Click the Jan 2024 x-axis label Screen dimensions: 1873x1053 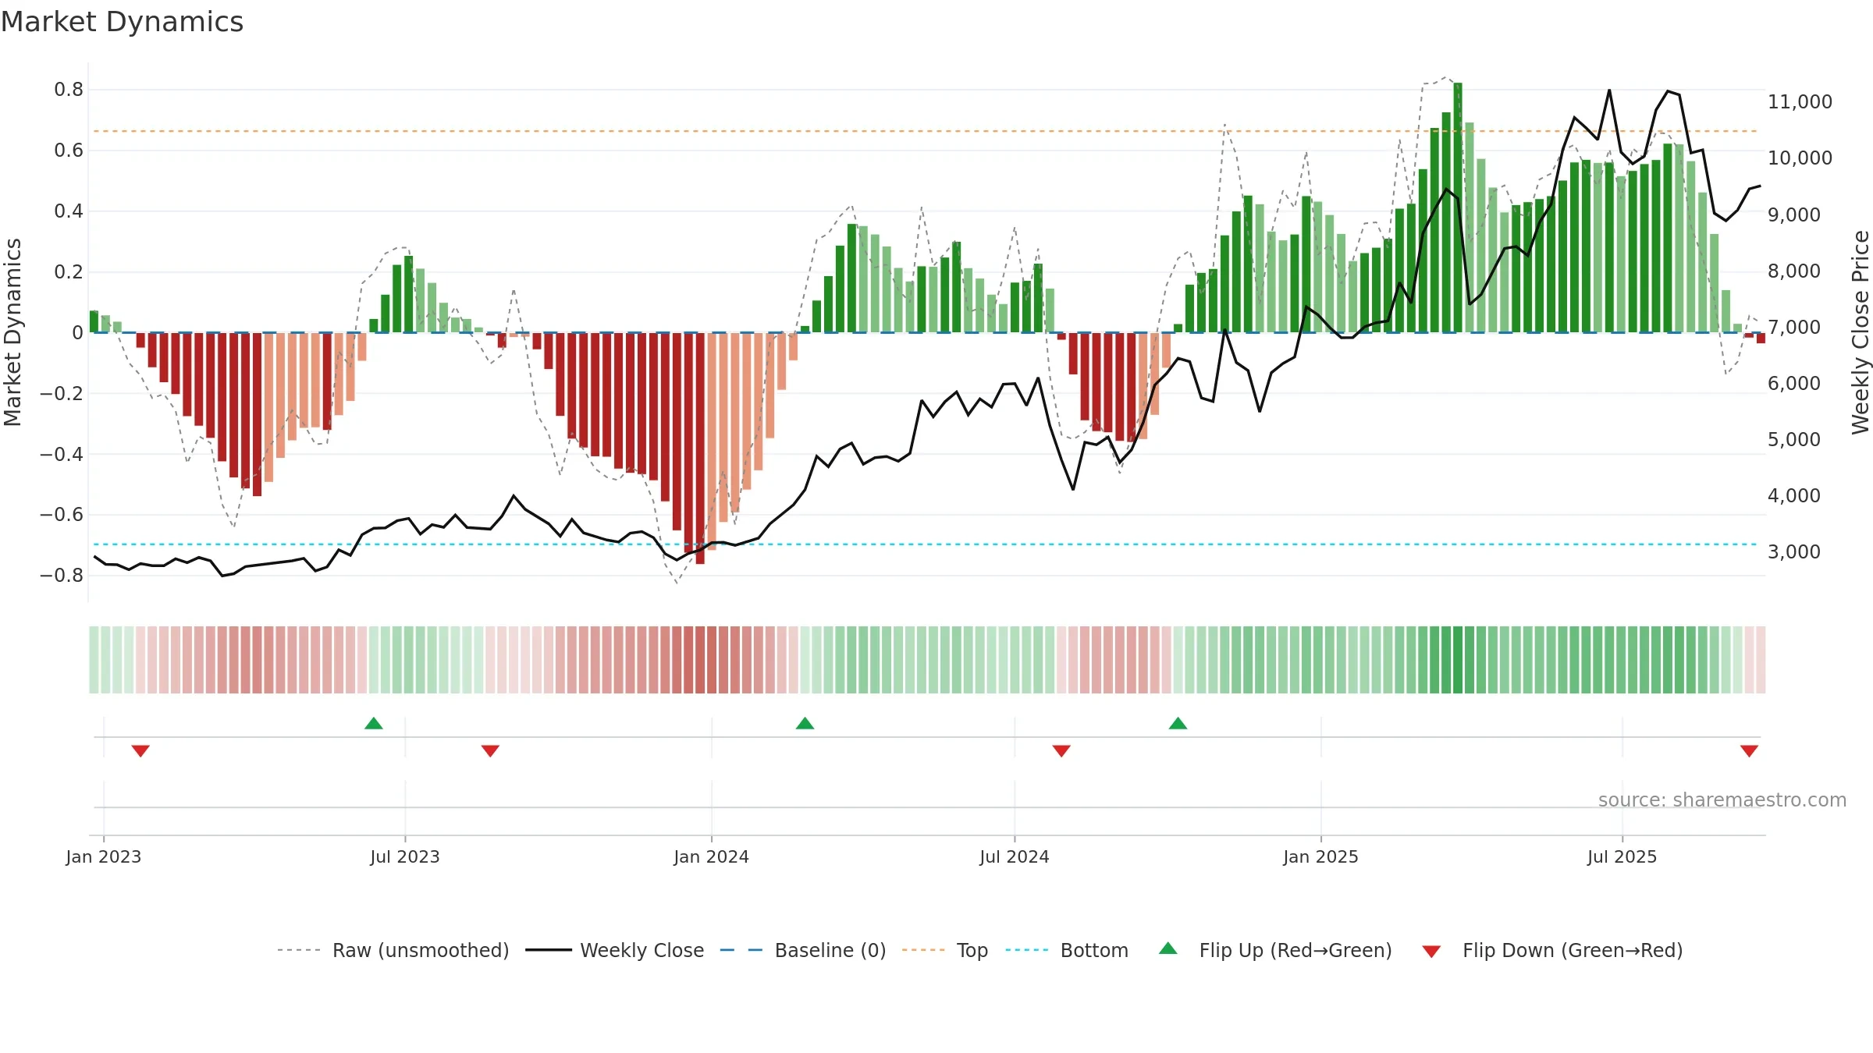tap(712, 856)
